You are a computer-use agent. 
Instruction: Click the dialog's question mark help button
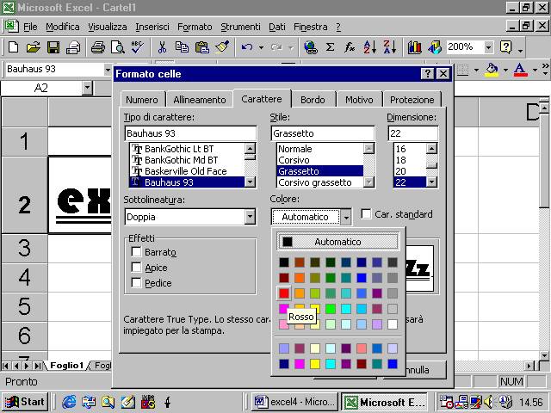point(427,74)
